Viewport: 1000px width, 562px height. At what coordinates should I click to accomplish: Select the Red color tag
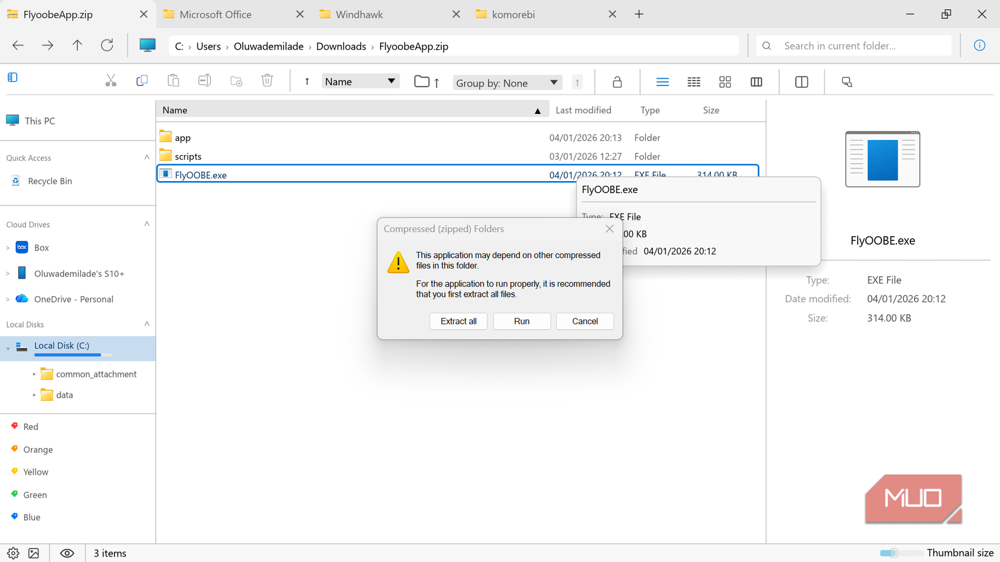click(30, 426)
